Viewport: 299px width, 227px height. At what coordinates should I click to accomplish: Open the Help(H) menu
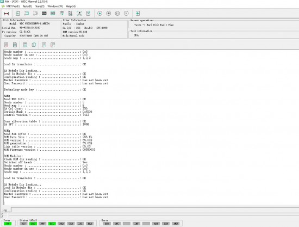coord(71,7)
